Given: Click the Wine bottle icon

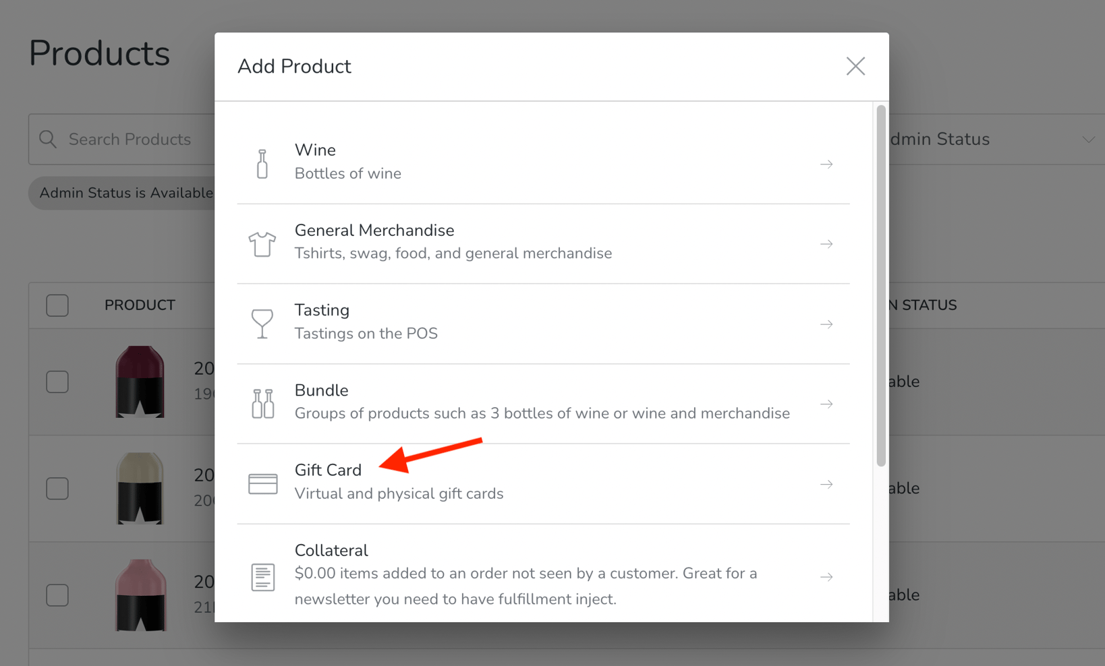Looking at the screenshot, I should 262,163.
